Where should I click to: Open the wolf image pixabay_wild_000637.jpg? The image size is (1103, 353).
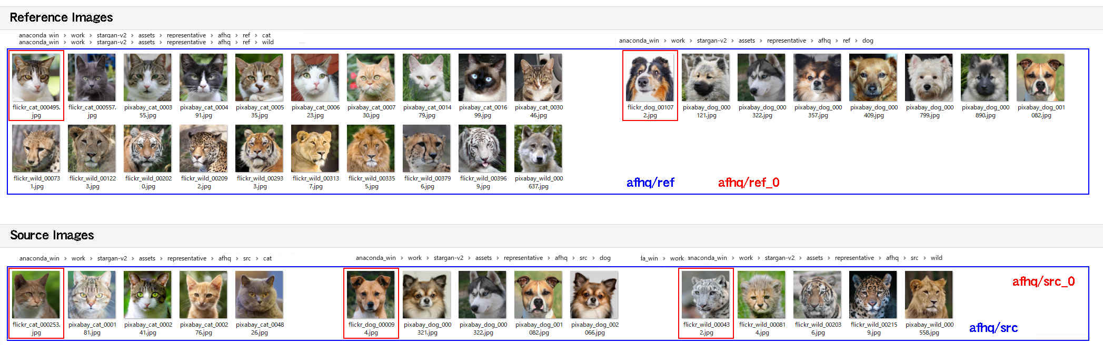point(538,149)
